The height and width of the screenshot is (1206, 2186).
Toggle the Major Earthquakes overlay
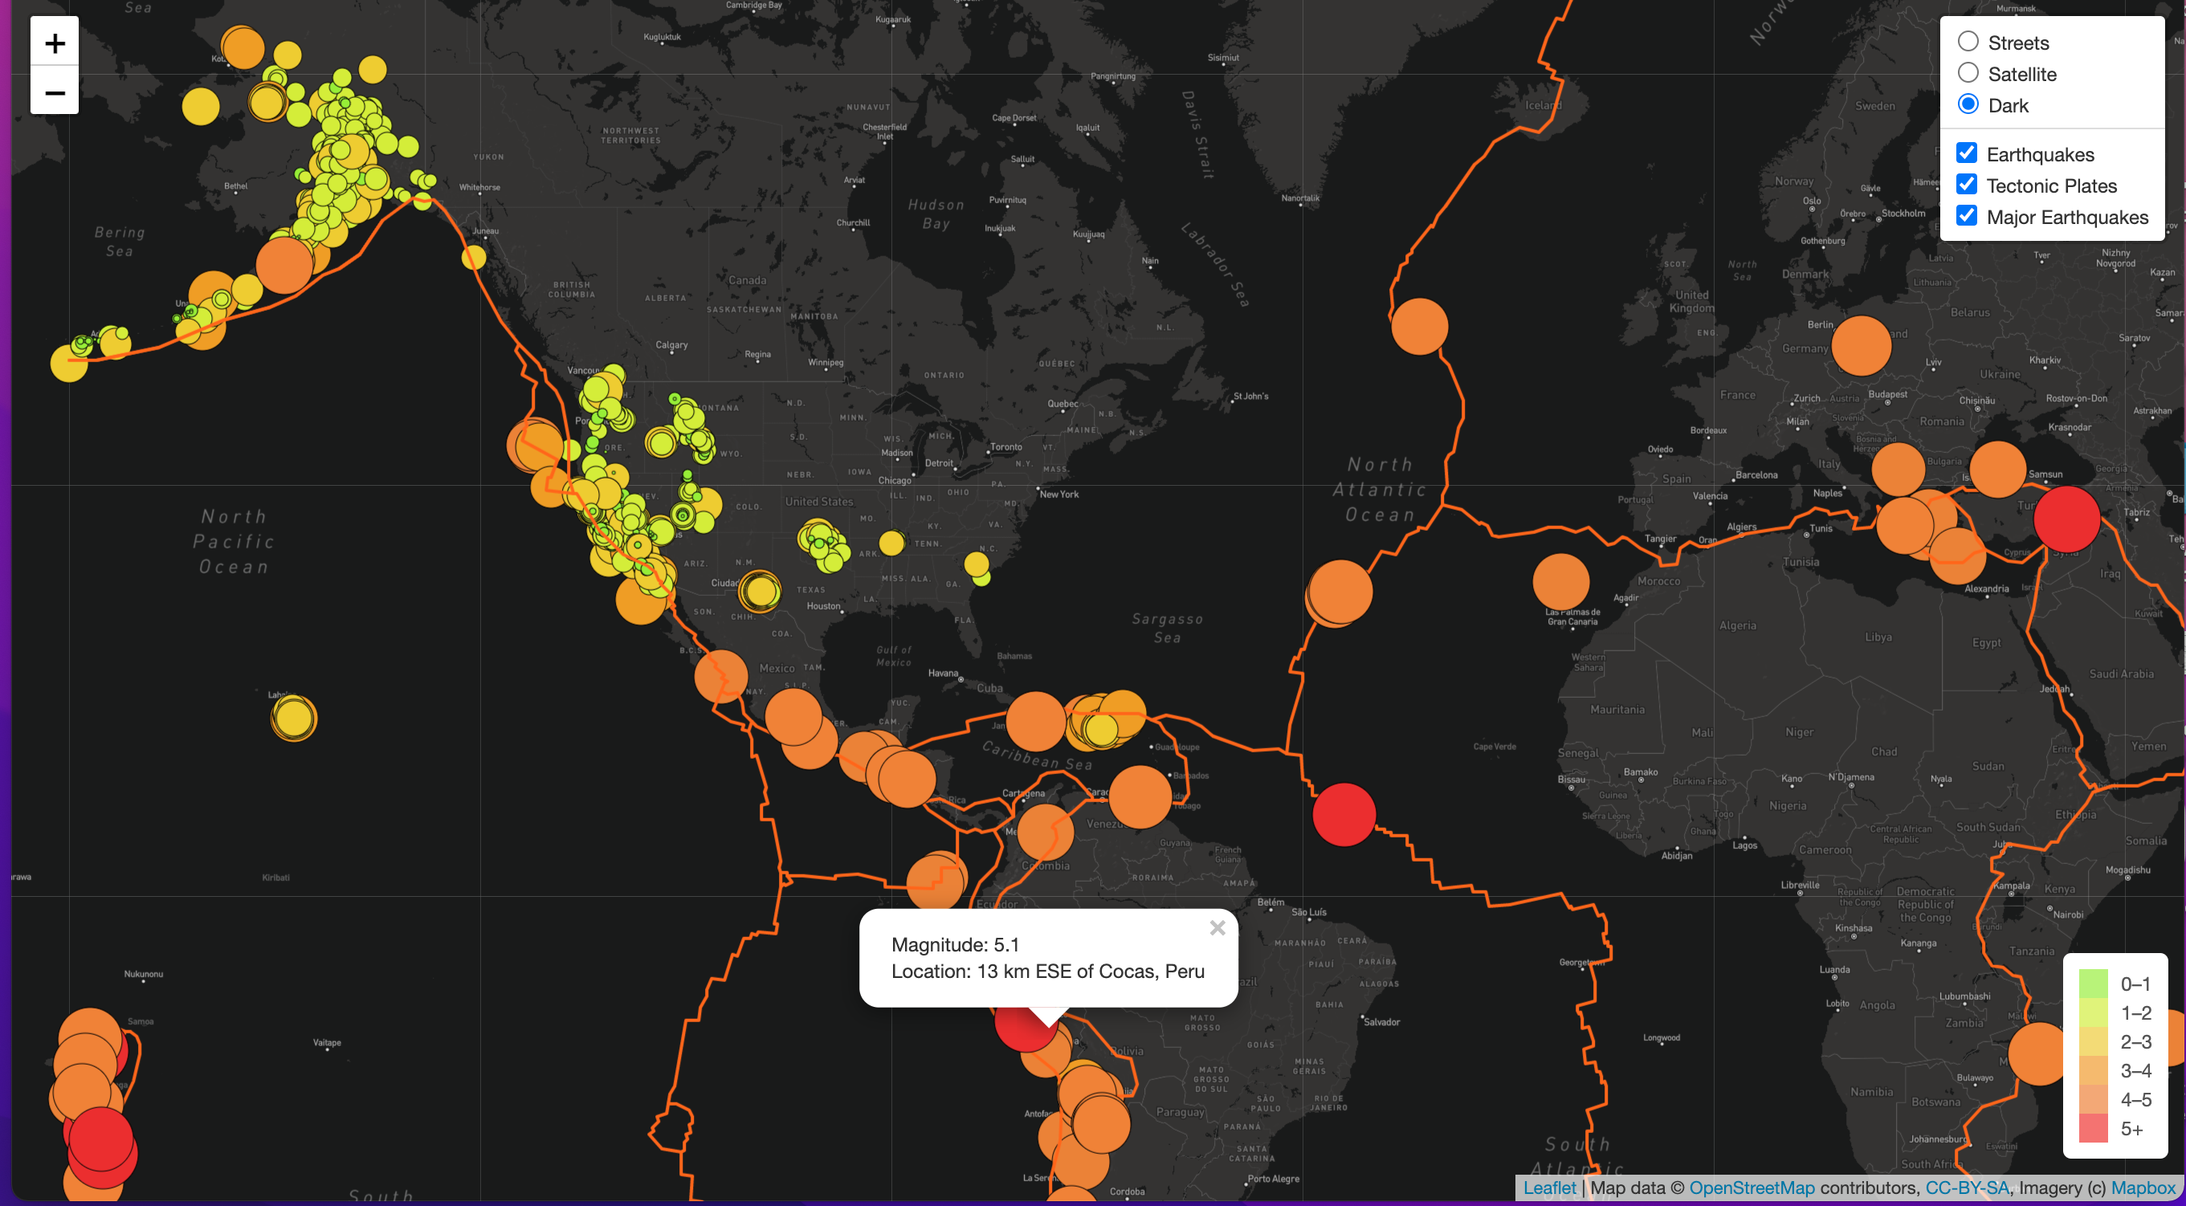[1967, 215]
